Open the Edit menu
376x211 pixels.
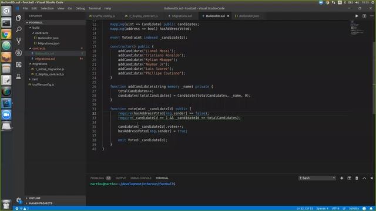click(x=34, y=8)
